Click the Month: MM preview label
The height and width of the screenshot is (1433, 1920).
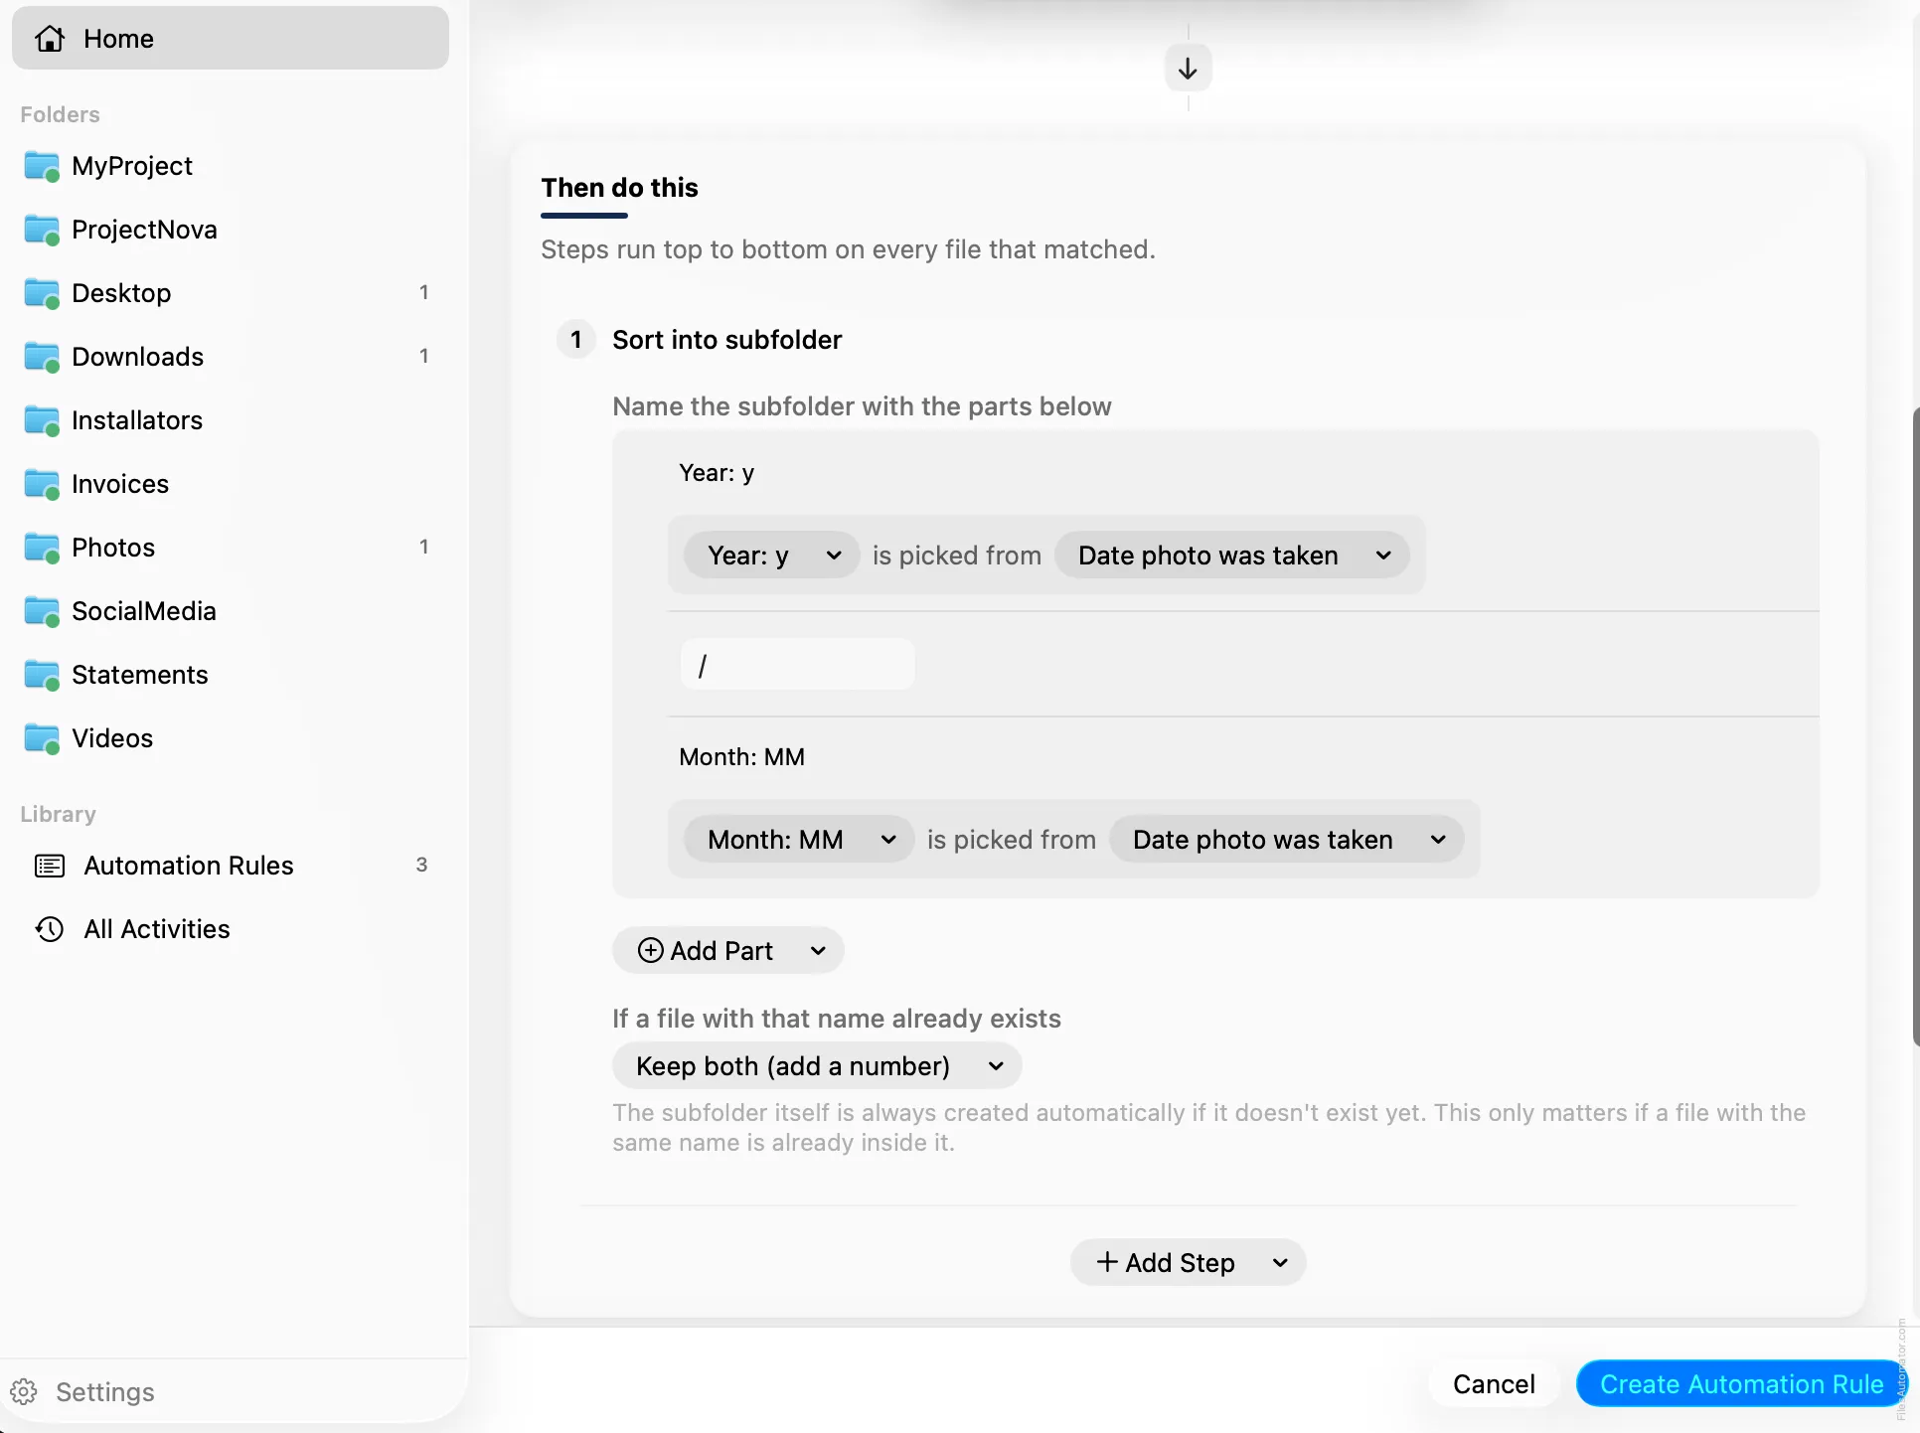pos(742,757)
